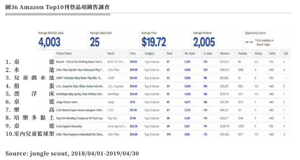
Task: Click the 10.室內兒童籃球架 row label
Action: (x=30, y=134)
